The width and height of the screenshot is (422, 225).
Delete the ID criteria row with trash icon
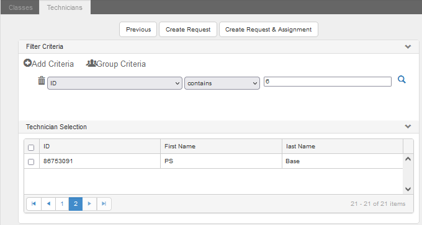pos(42,80)
